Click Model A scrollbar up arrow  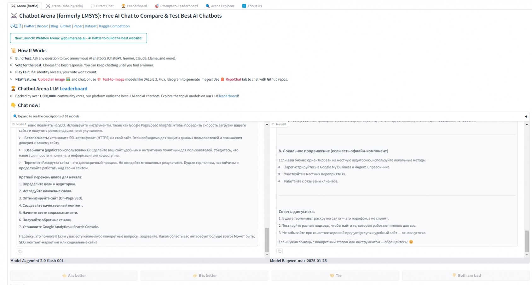click(x=267, y=124)
